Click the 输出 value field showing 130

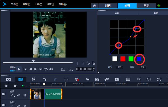143,67
